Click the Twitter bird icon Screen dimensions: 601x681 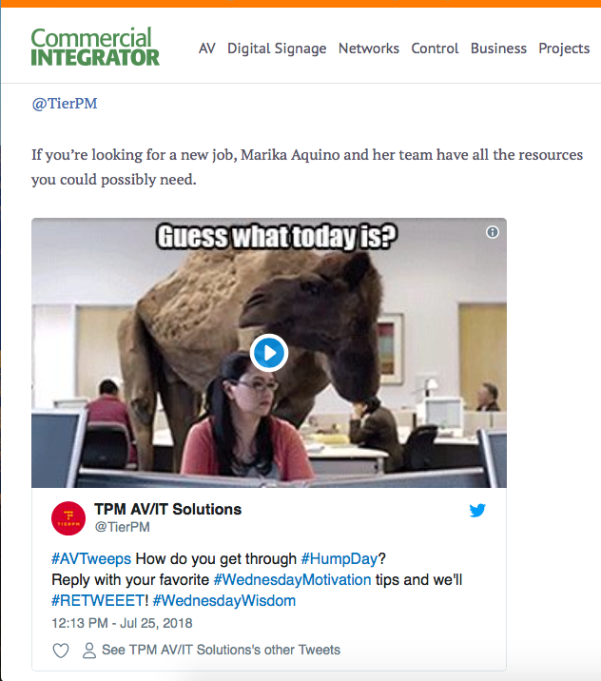coord(477,511)
